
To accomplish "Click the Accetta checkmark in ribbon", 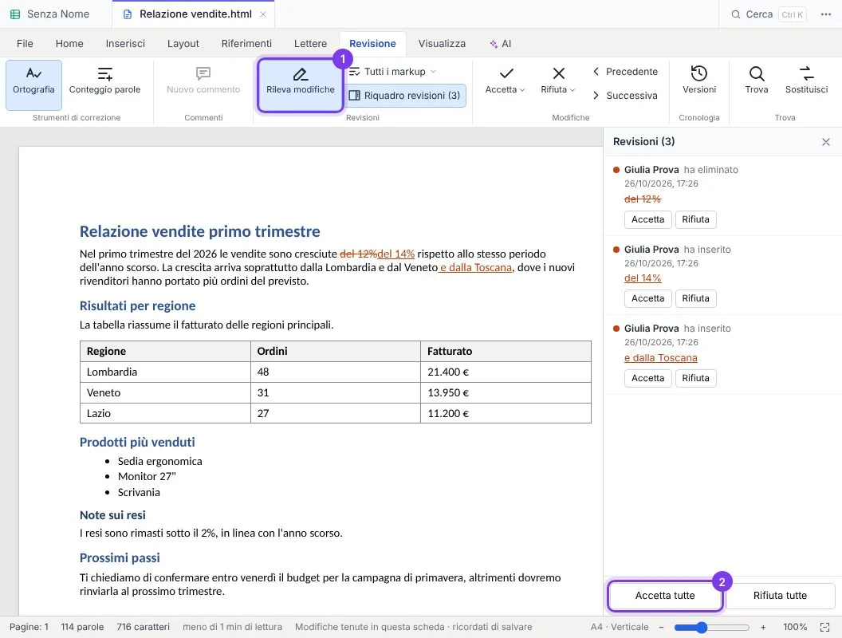I will (506, 73).
